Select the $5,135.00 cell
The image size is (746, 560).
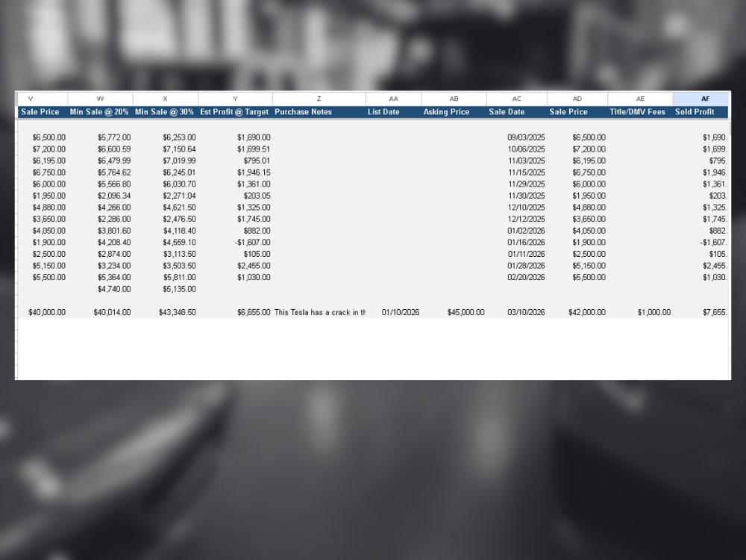click(165, 289)
